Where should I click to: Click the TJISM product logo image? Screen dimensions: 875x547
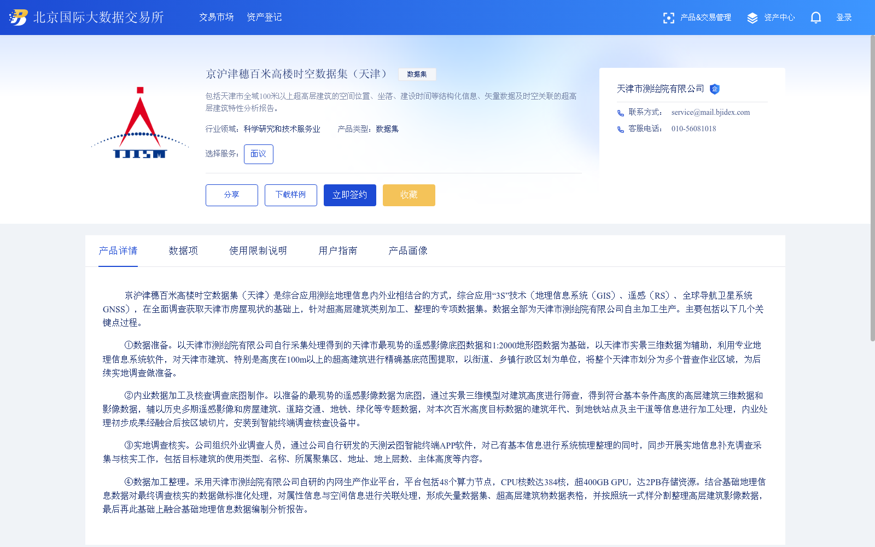(x=140, y=123)
